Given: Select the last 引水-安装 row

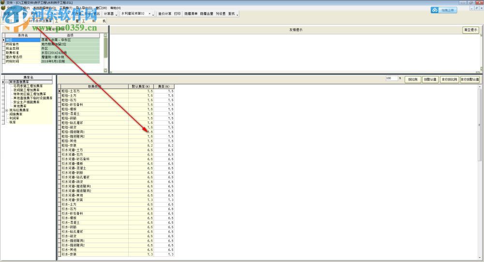Looking at the screenshot, I should tap(117, 254).
